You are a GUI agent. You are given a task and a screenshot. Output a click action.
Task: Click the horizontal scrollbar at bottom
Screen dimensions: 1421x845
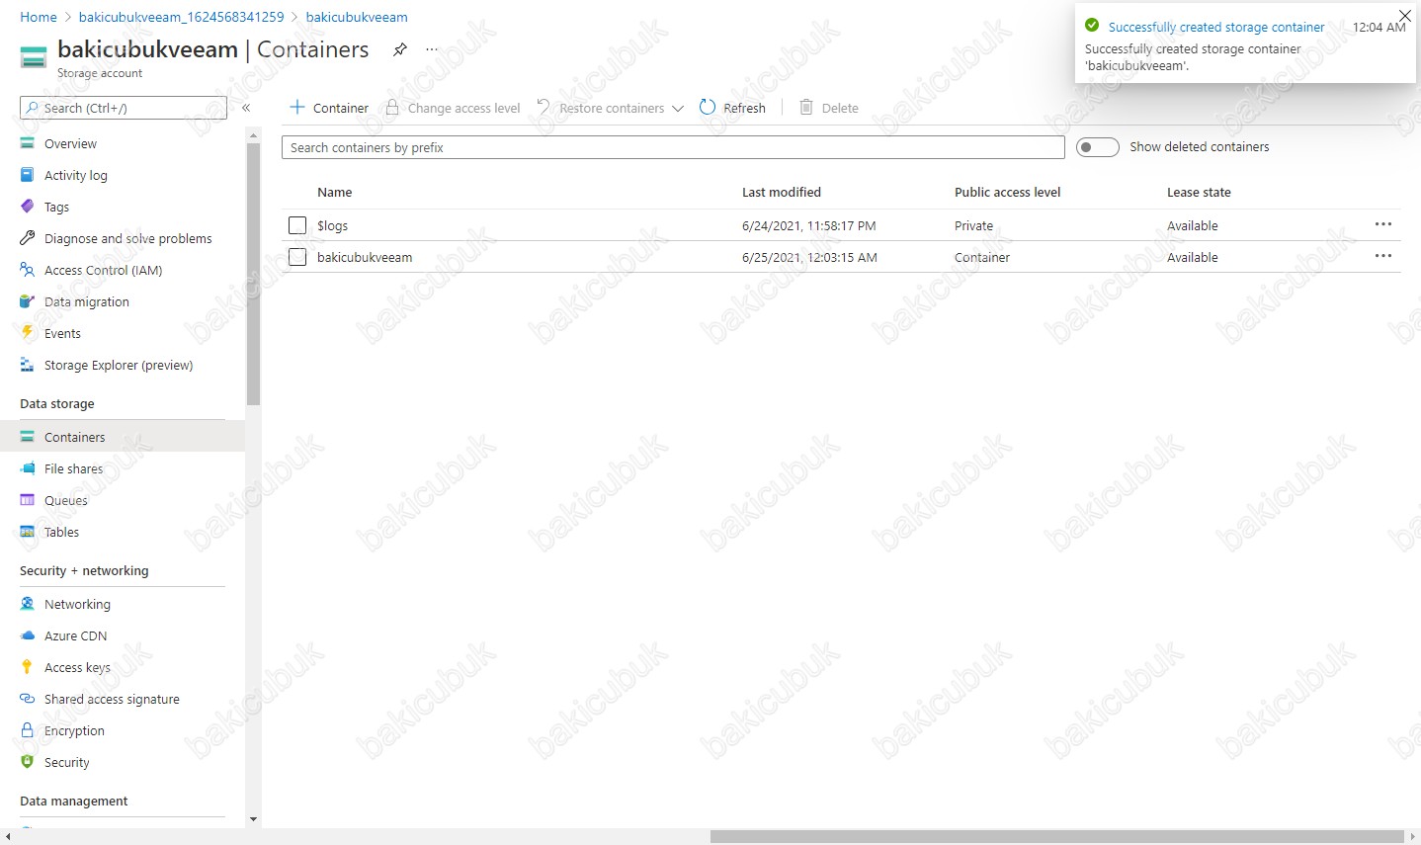coord(1056,837)
